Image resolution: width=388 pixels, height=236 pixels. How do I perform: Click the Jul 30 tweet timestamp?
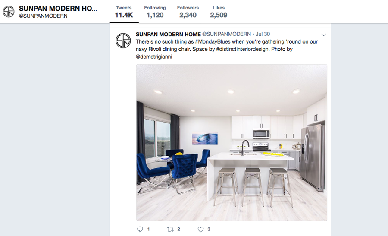(x=263, y=34)
